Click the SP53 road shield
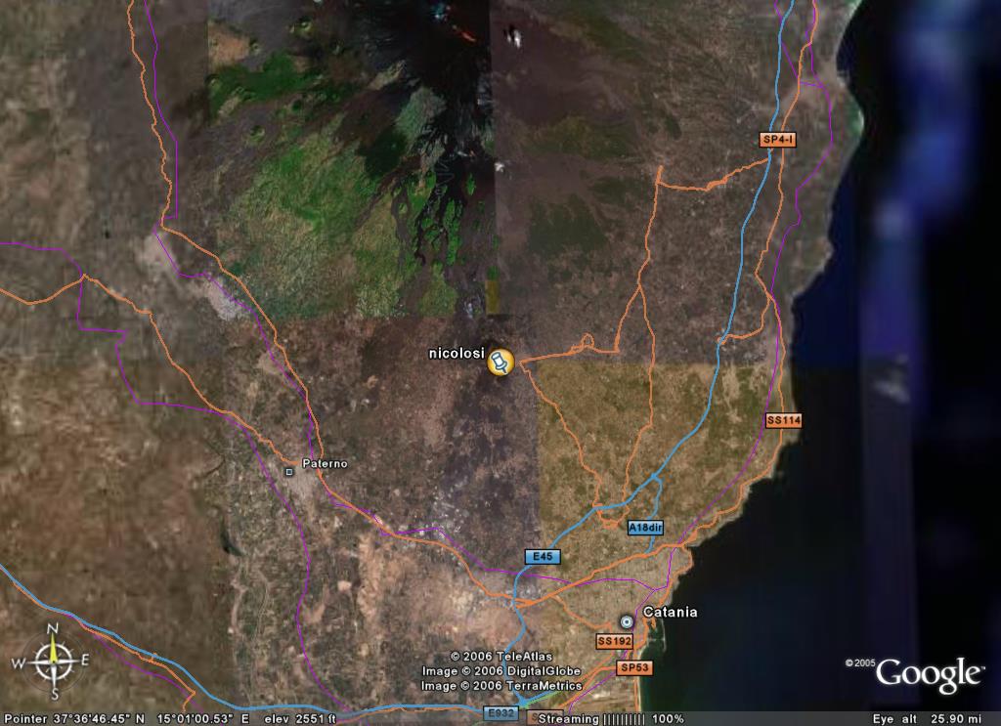The image size is (1001, 726). [634, 668]
